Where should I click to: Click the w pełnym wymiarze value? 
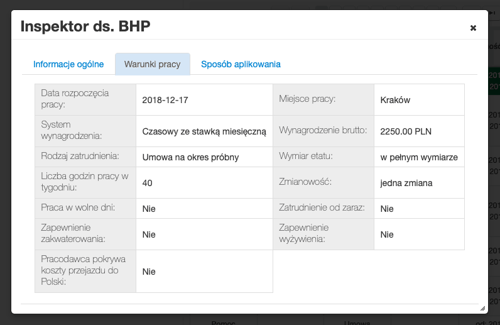click(x=419, y=157)
